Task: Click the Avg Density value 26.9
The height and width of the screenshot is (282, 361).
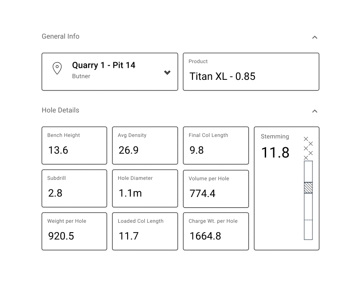Action: (128, 150)
